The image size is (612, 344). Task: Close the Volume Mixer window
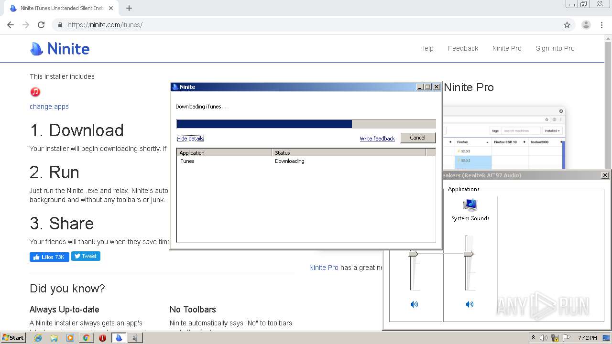pos(605,175)
